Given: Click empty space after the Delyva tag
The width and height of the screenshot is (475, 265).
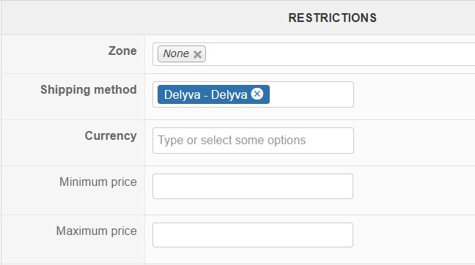Looking at the screenshot, I should click(x=312, y=94).
